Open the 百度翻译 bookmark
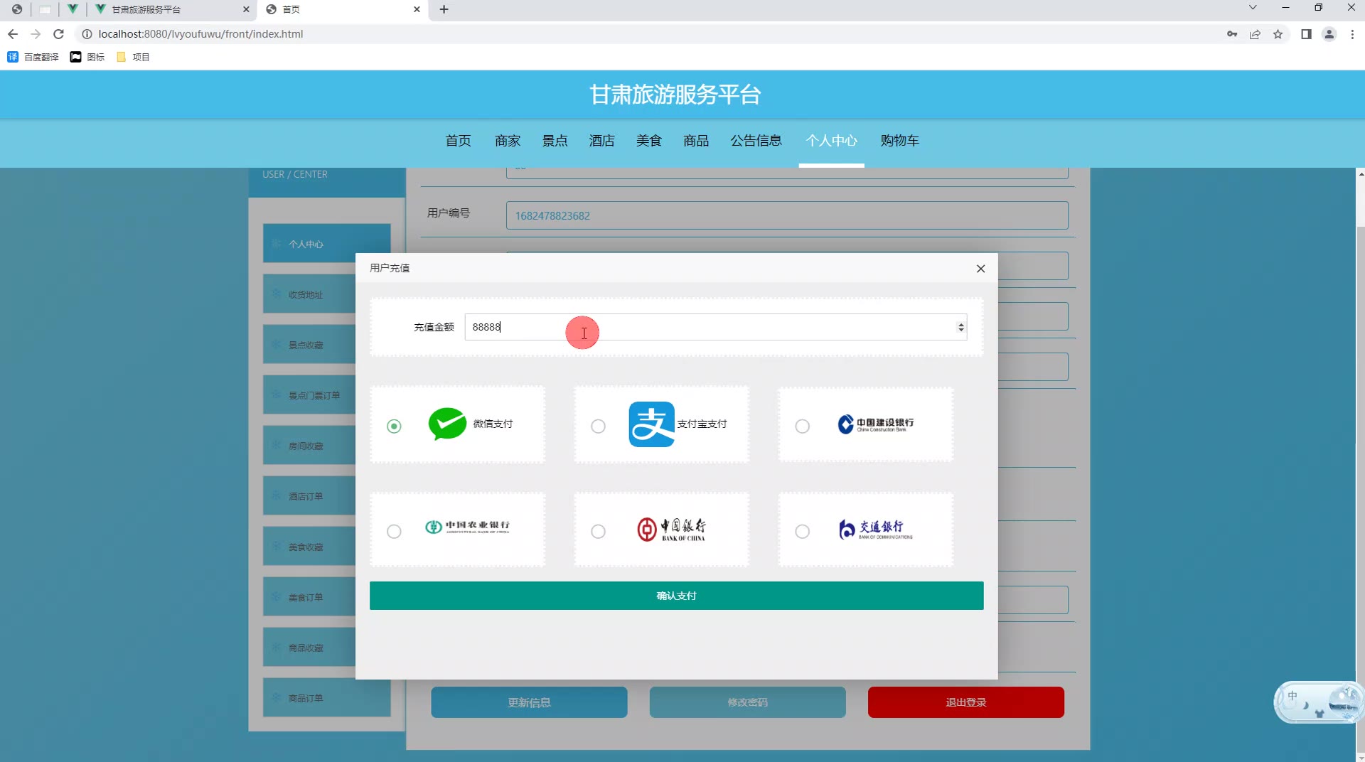 [33, 57]
